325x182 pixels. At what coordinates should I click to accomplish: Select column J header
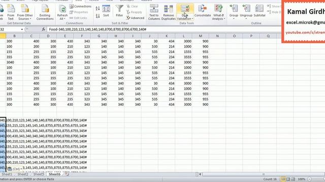[150, 36]
